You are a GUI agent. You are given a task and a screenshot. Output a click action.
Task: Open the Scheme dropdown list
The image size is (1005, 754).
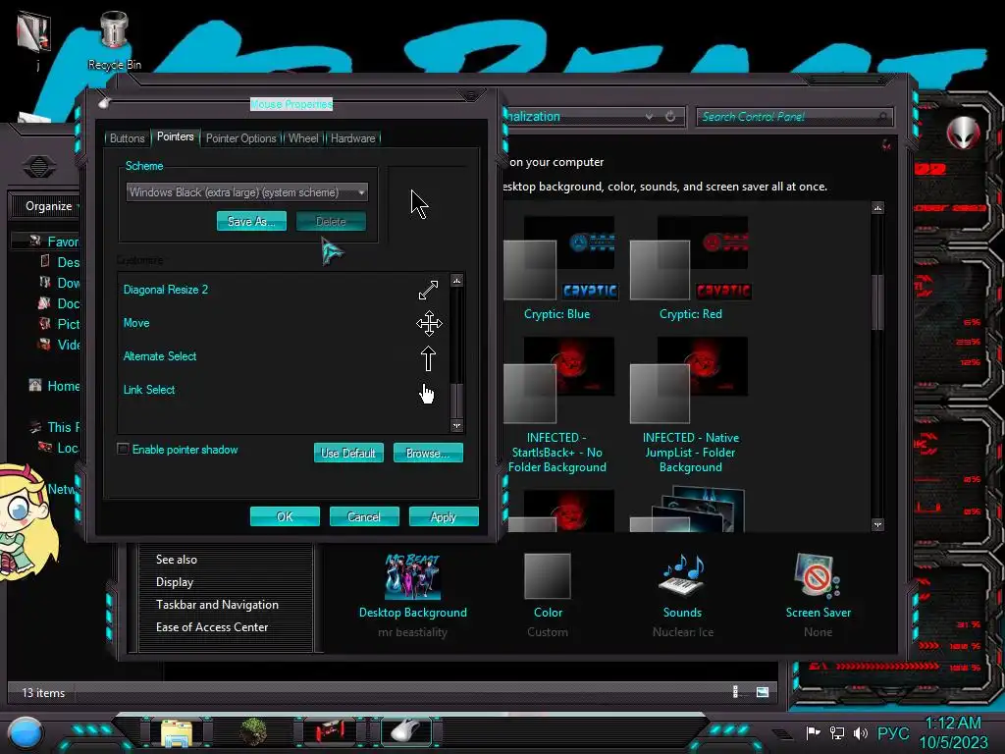pos(246,191)
